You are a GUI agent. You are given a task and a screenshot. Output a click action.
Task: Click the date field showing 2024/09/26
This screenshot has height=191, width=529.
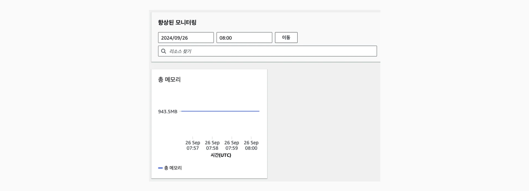click(186, 37)
